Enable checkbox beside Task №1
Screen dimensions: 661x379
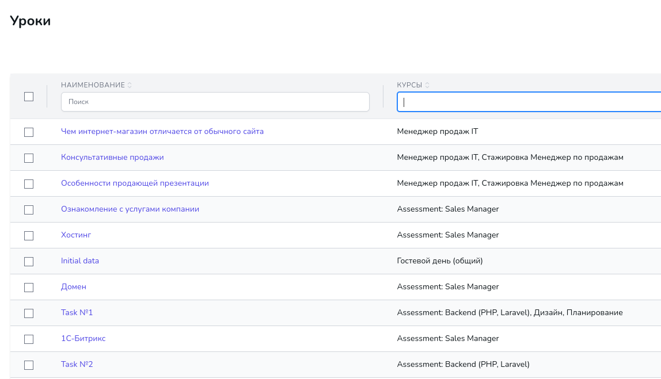pos(29,313)
